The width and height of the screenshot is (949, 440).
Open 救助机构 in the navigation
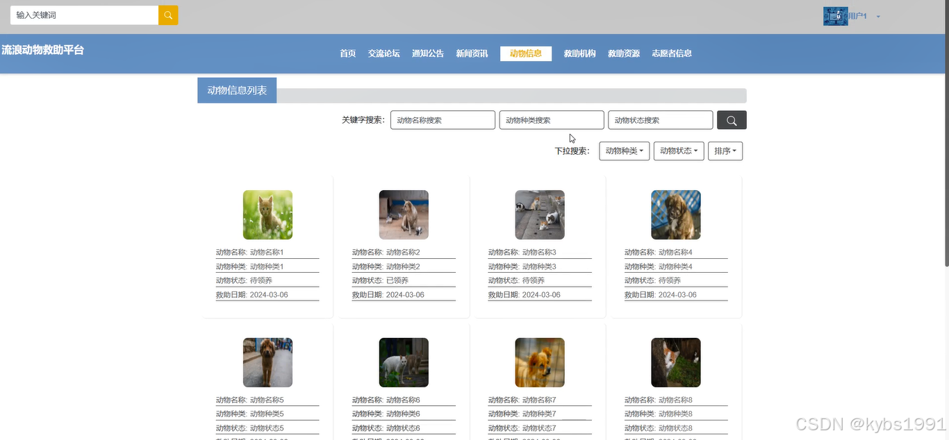(580, 53)
